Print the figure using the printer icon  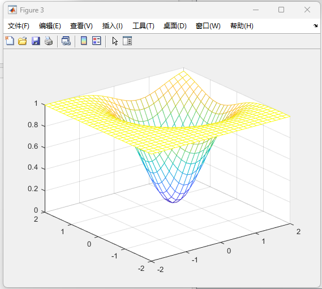point(49,41)
